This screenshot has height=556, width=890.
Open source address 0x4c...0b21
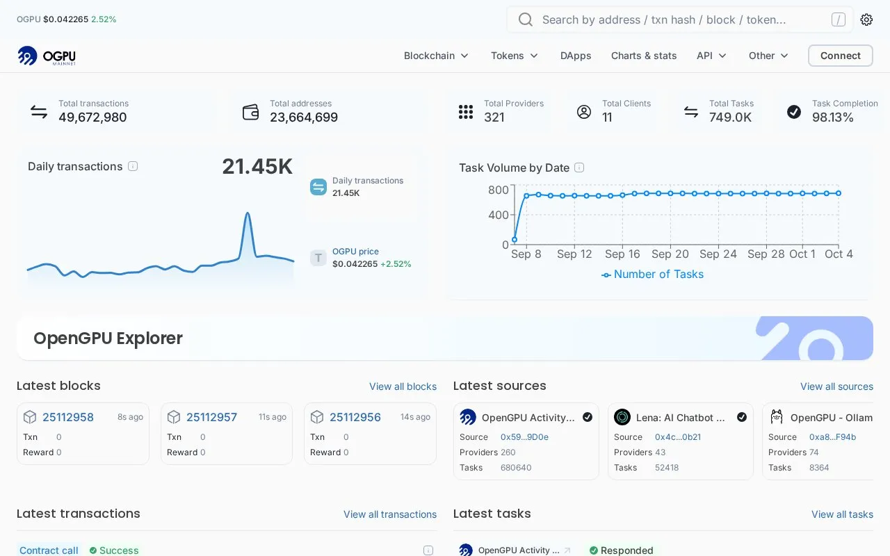678,437
